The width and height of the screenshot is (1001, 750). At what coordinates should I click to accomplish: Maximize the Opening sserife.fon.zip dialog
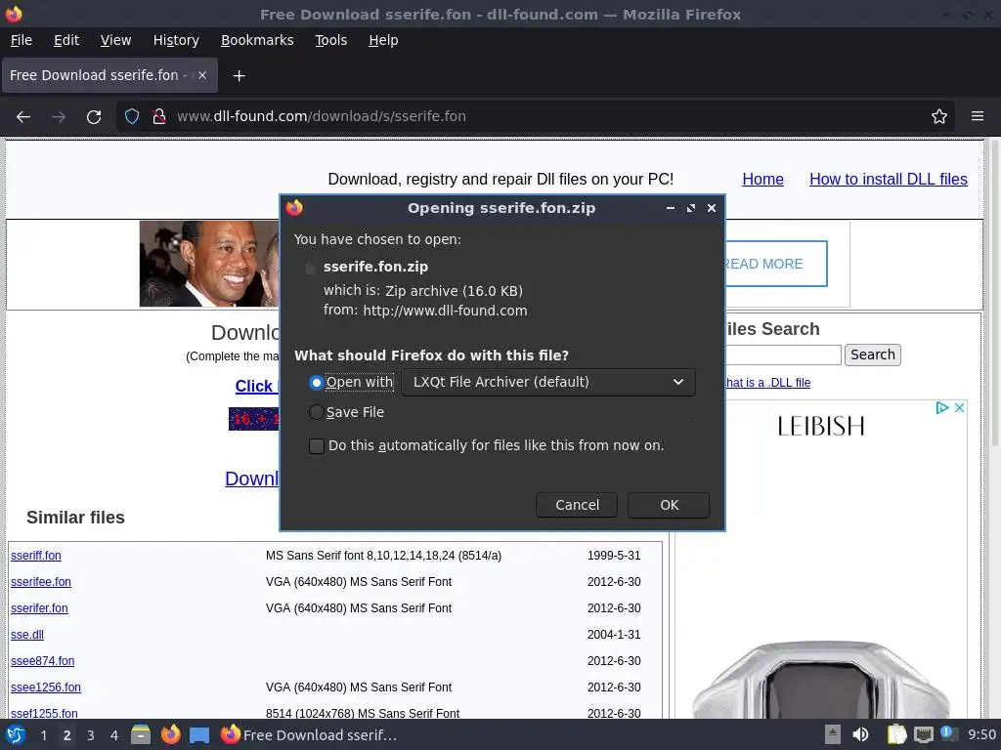click(x=691, y=208)
